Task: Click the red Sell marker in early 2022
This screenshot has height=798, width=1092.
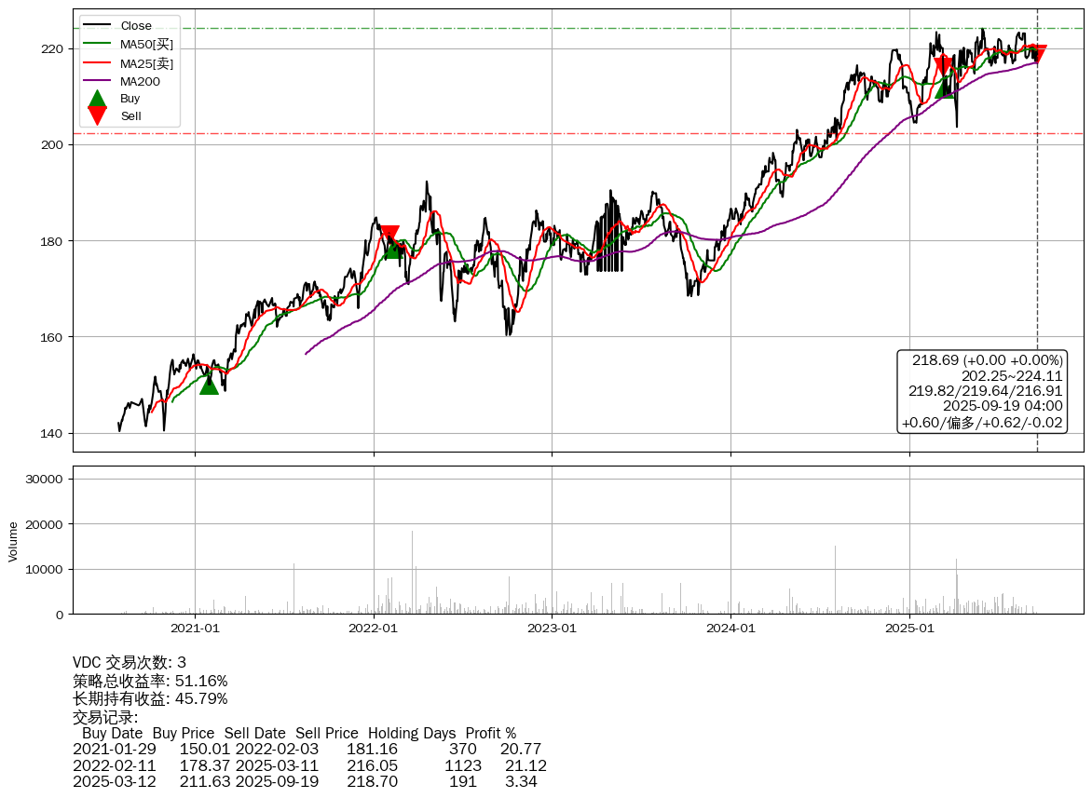Action: pos(389,235)
